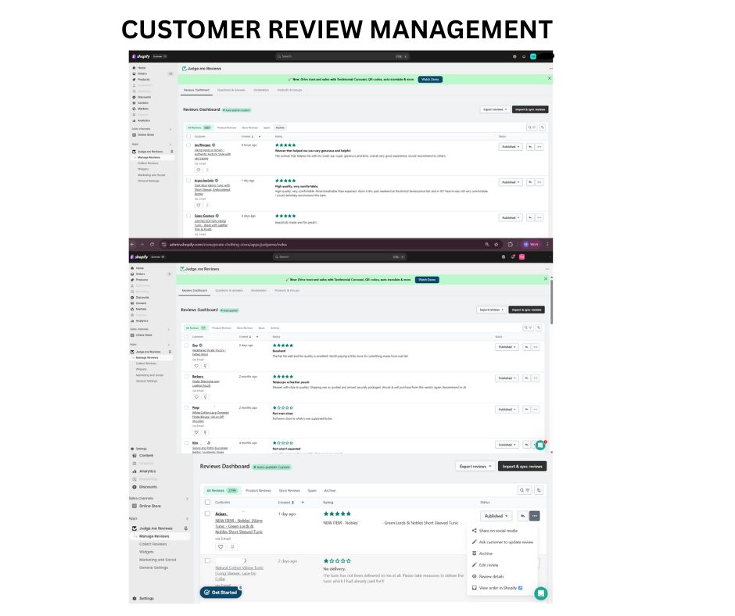Choose Share on social media
Image resolution: width=735 pixels, height=616 pixels.
(498, 531)
